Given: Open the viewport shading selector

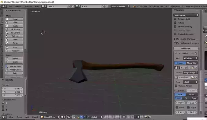Looking at the screenshot, I should 63,117.
